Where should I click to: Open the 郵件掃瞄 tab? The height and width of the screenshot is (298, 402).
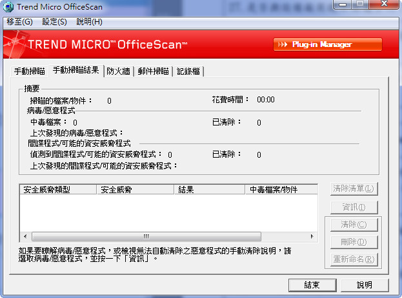(154, 71)
